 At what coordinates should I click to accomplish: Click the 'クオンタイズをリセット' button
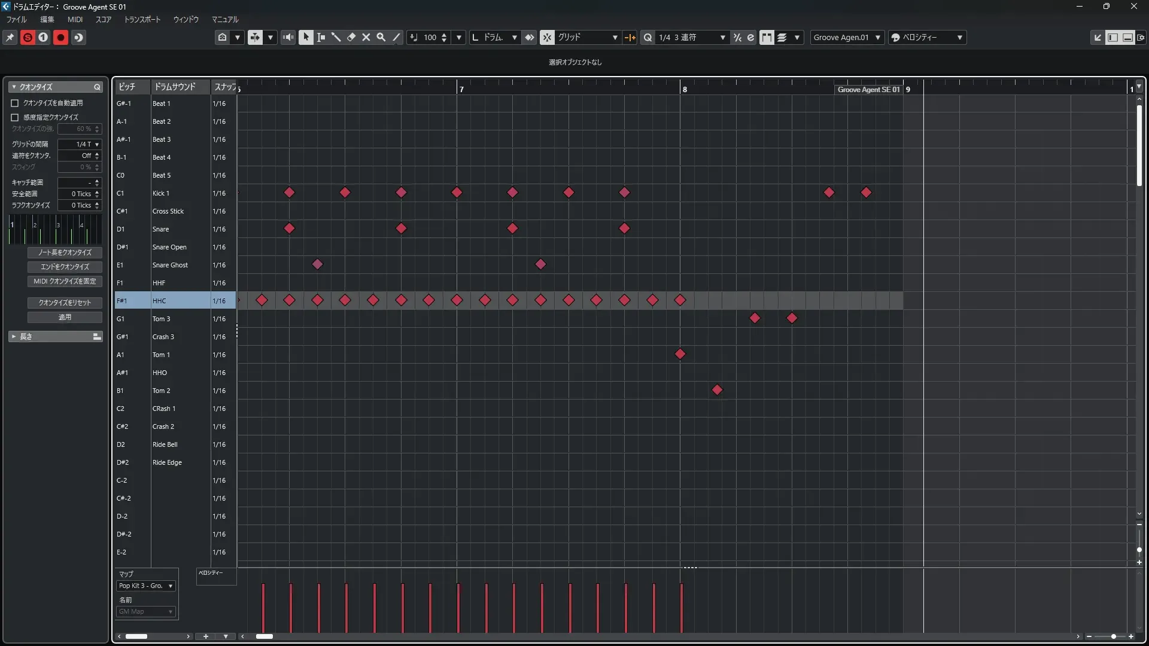65,303
